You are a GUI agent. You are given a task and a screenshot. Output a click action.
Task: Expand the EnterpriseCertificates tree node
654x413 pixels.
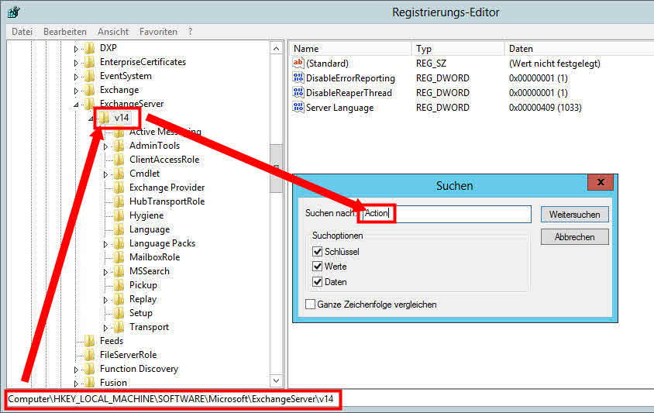click(x=76, y=63)
